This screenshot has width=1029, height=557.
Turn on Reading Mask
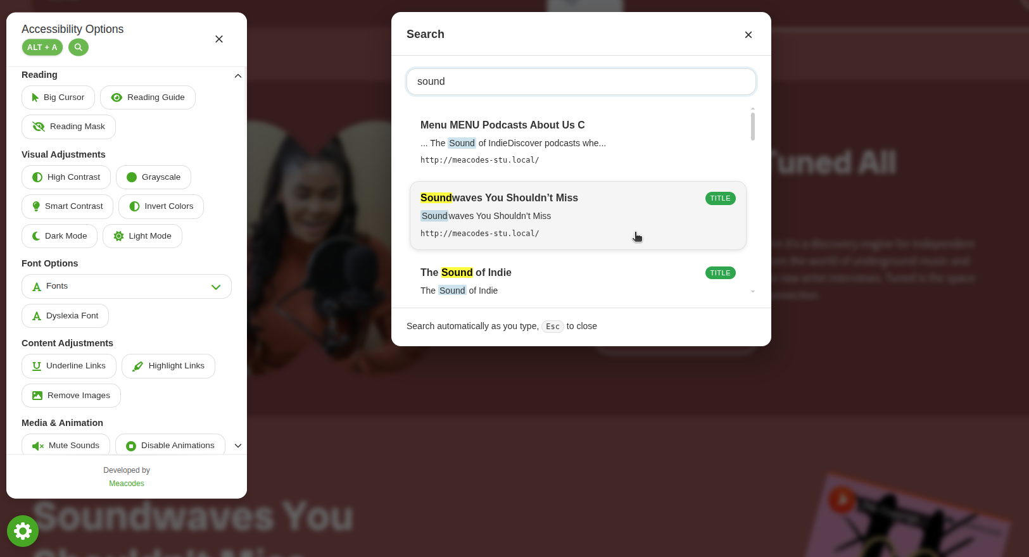tap(68, 127)
